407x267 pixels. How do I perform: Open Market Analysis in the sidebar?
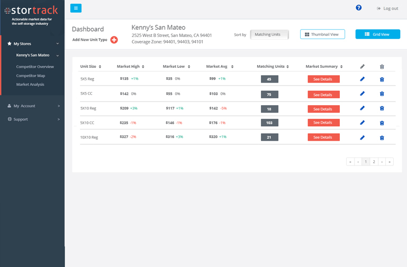point(30,84)
